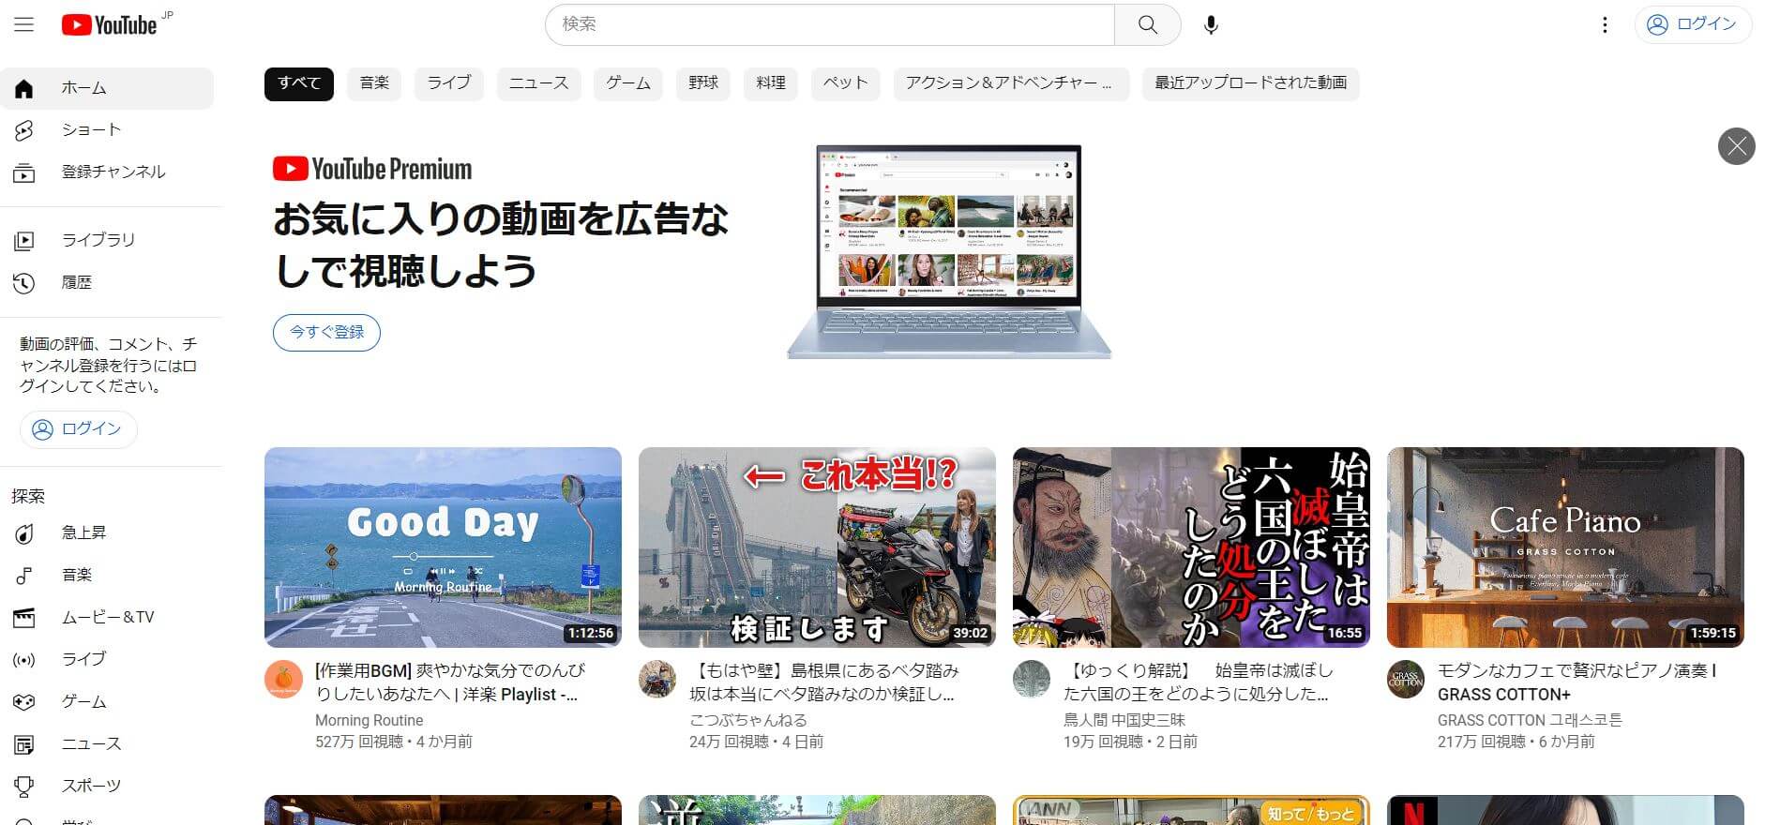
Task: Select the ライブ filter chip
Action: coord(449,83)
